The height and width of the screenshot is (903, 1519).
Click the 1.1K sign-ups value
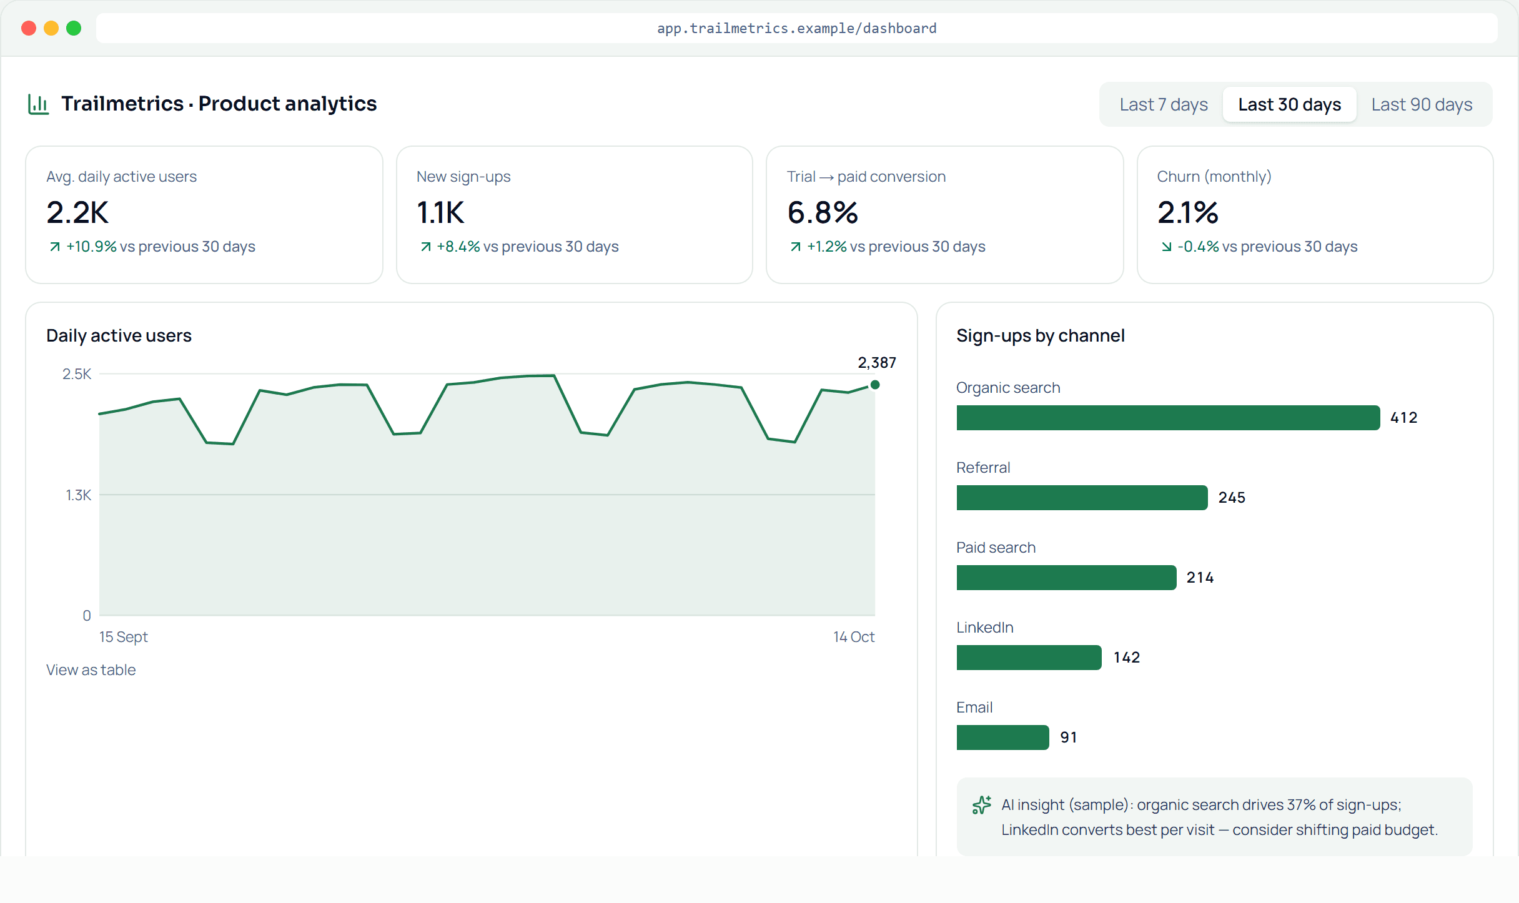pos(440,212)
